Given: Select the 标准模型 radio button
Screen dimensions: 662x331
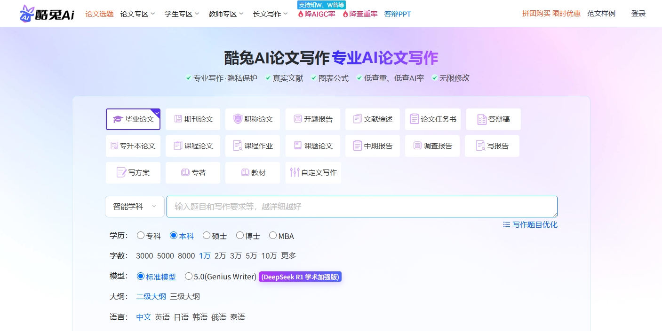Looking at the screenshot, I should coord(140,276).
